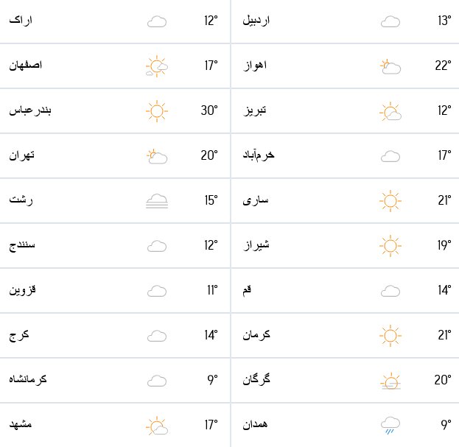Click the partly cloudy icon for اصفهان
Viewport: 459px width, 447px height.
(x=157, y=66)
